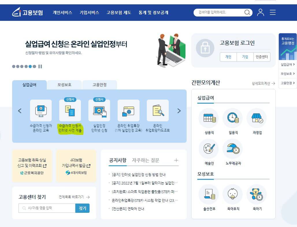Click the 실업인정 인터넷 신청 icon
The width and height of the screenshot is (297, 227).
coord(99,111)
